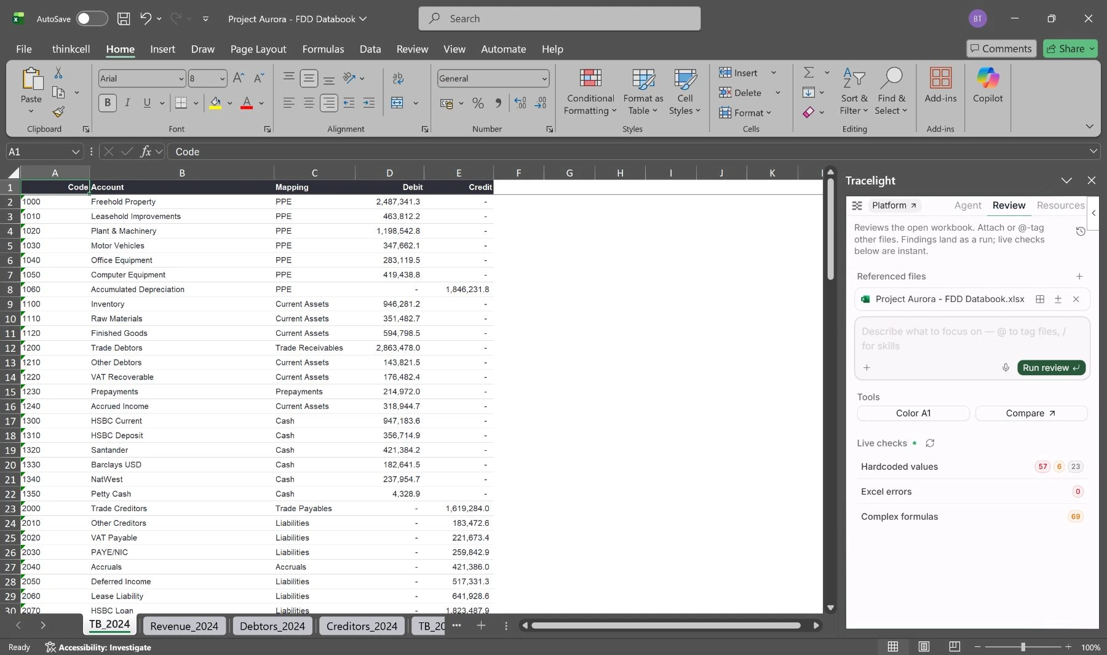Screen dimensions: 1107x655
Task: Collapse the ribbon with chevron
Action: coord(1089,126)
